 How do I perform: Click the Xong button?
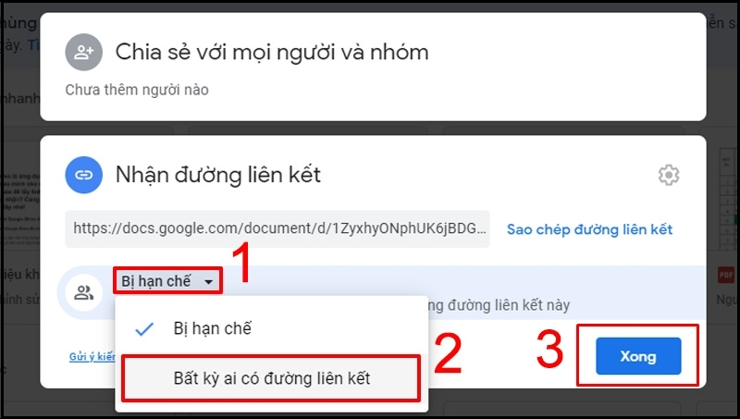tap(638, 356)
